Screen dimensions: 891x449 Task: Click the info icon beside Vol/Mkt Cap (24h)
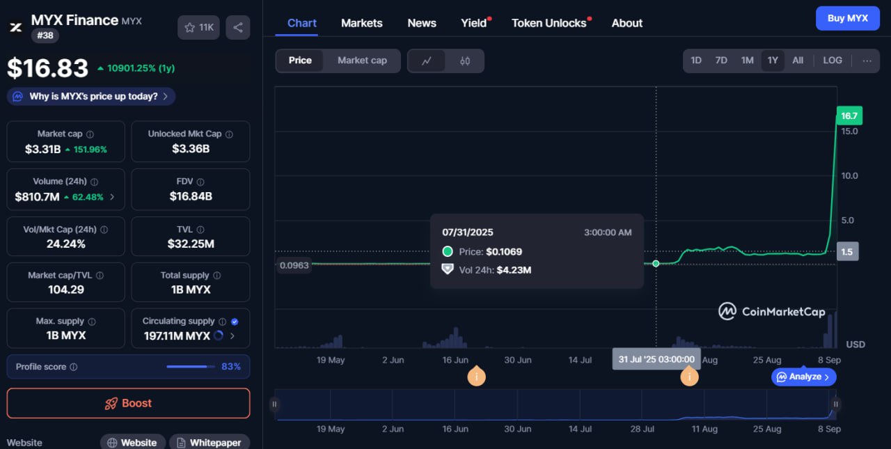(x=102, y=229)
